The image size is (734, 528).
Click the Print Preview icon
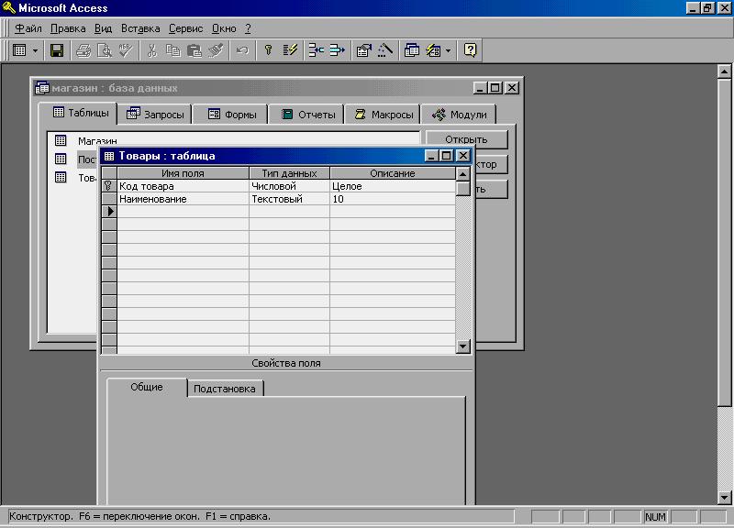[x=105, y=50]
